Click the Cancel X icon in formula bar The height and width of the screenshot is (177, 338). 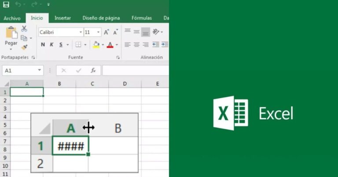coord(64,70)
